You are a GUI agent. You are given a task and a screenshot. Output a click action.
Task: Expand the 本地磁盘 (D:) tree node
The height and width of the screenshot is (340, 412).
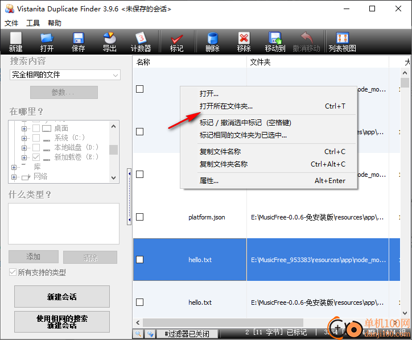pyautogui.click(x=24, y=148)
